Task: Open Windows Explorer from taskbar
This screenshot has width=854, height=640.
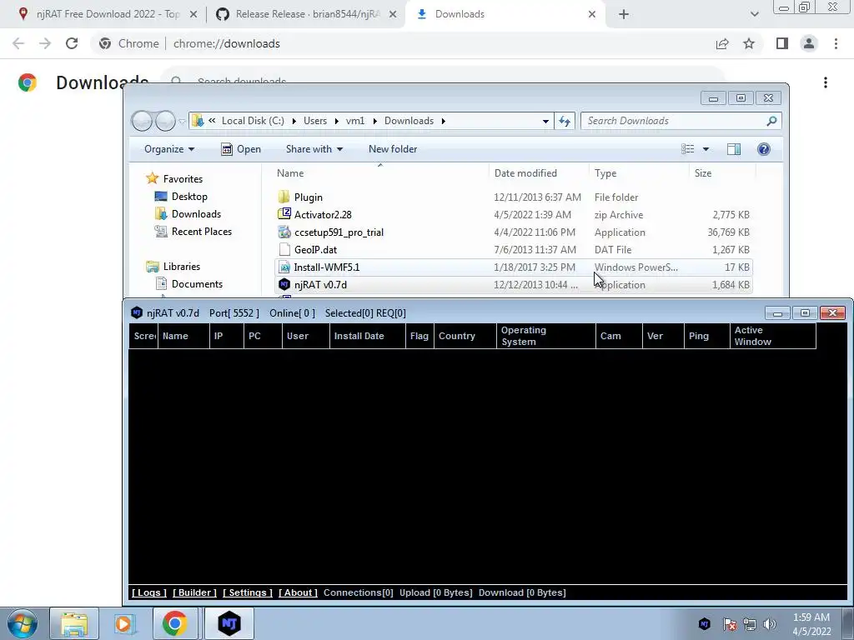Action: (x=74, y=623)
